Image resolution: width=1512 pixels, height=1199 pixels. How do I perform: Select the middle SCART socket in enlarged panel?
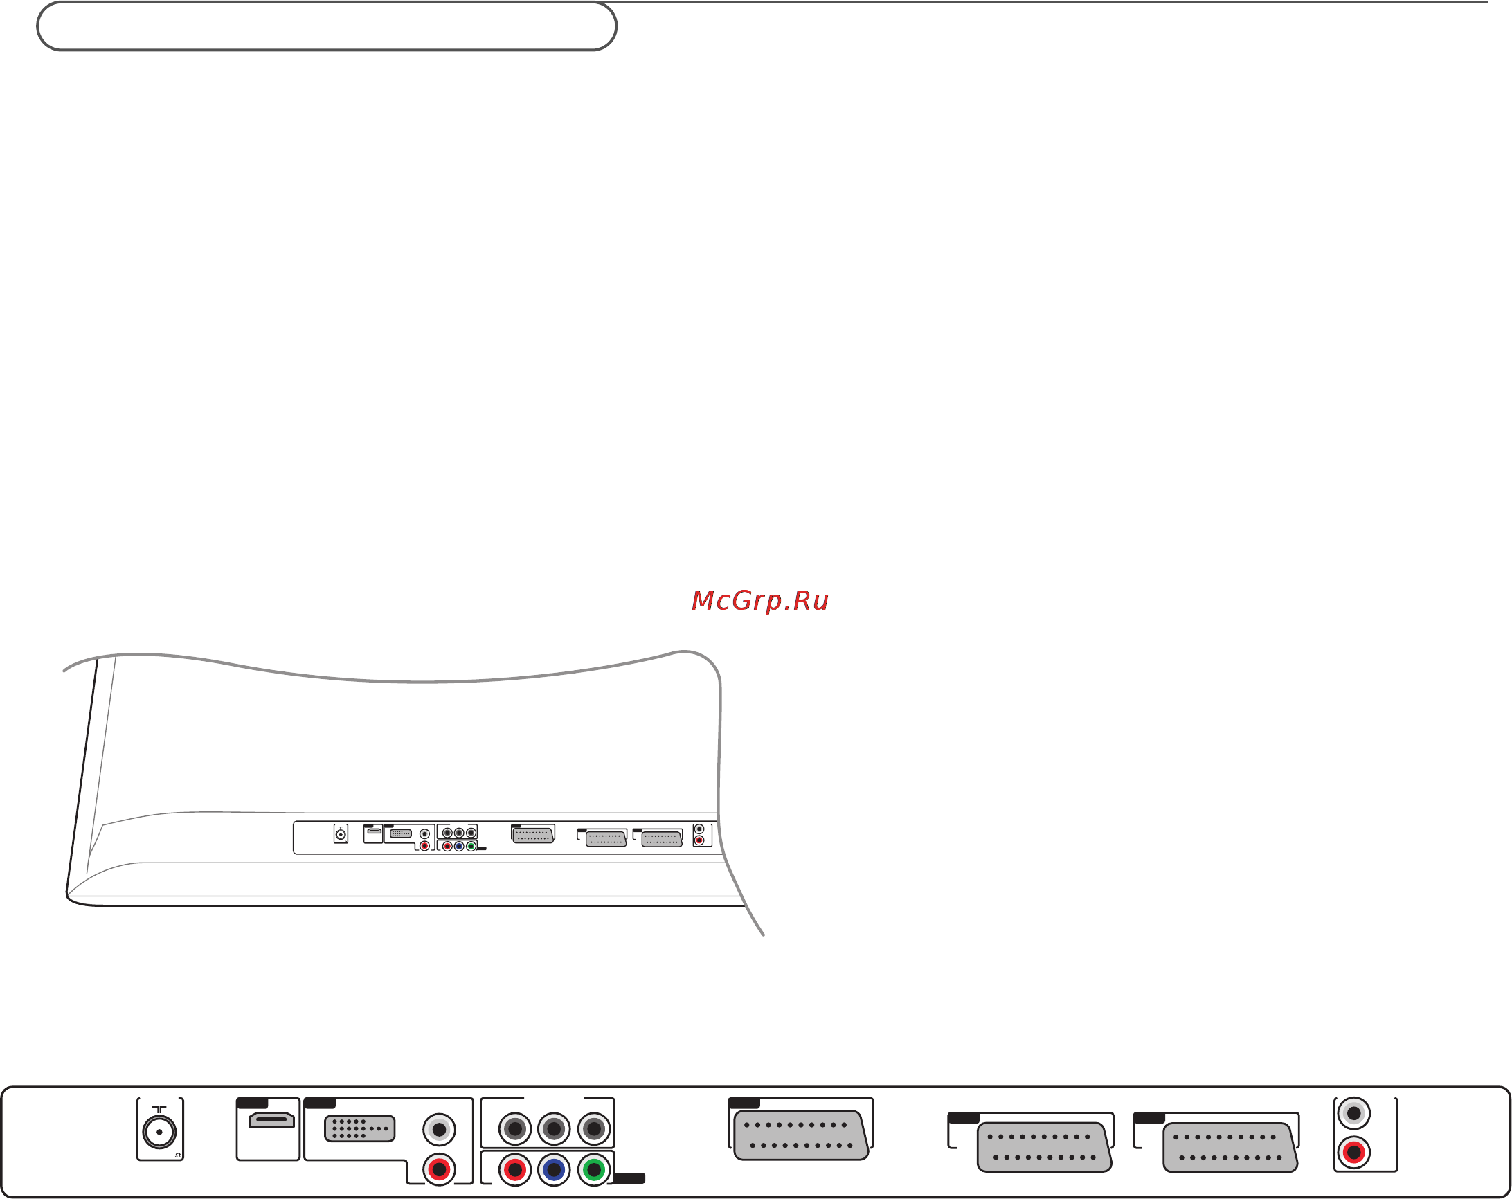[1045, 1147]
